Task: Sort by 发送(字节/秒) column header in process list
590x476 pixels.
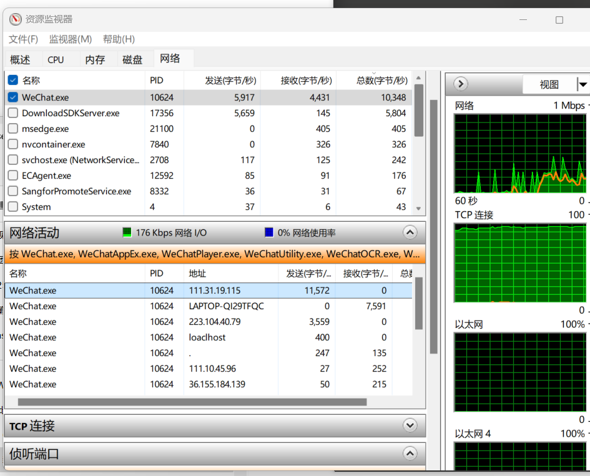Action: [222, 80]
